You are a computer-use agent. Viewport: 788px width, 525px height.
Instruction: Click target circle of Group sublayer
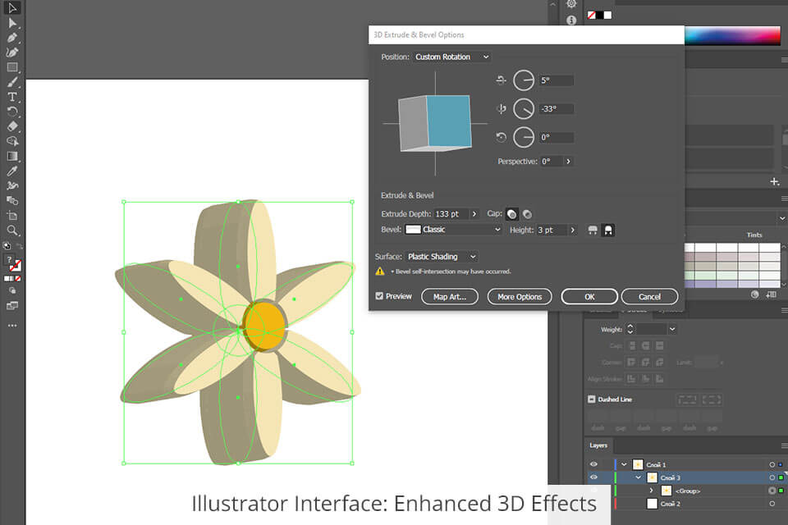click(x=772, y=491)
